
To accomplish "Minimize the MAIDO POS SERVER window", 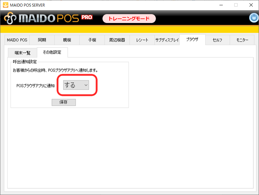I will coord(221,5).
